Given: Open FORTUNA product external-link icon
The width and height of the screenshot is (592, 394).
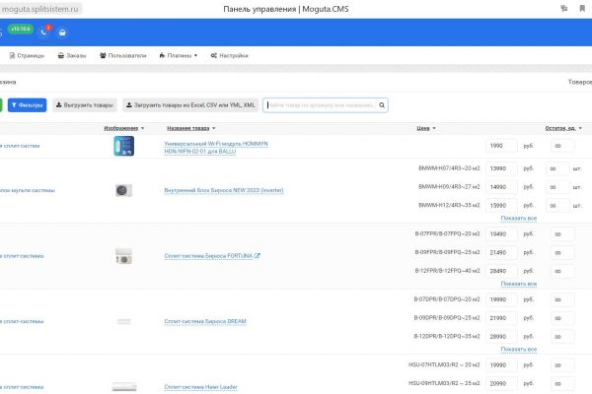Looking at the screenshot, I should tap(258, 256).
